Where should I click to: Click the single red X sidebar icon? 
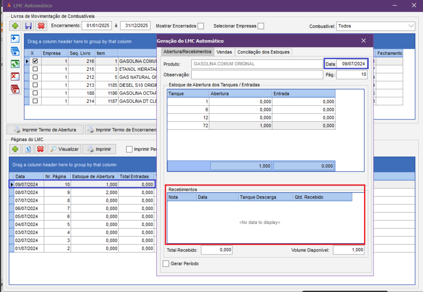(15, 77)
